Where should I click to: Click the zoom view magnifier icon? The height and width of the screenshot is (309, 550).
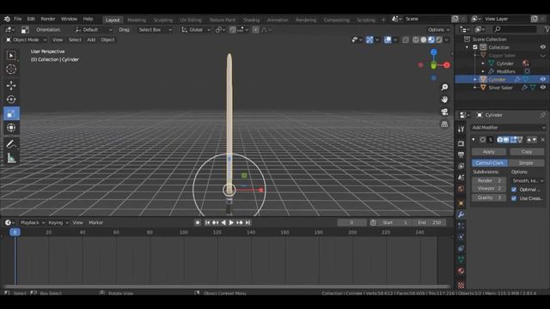(444, 88)
